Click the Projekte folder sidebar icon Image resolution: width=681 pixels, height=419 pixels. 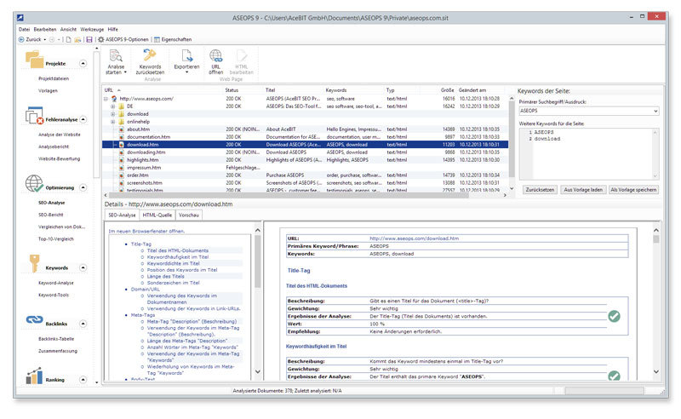coord(34,60)
